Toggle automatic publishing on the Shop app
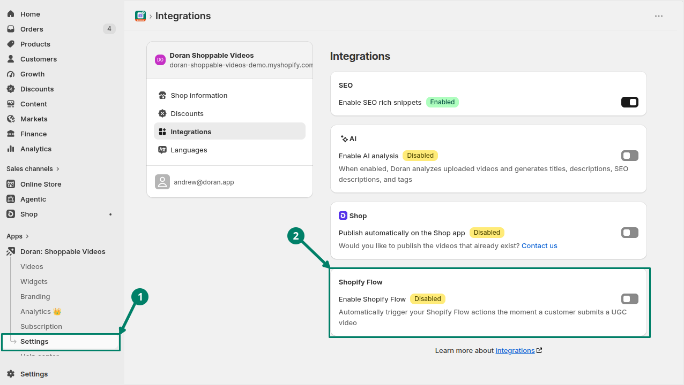Viewport: 684px width, 385px height. pyautogui.click(x=630, y=233)
